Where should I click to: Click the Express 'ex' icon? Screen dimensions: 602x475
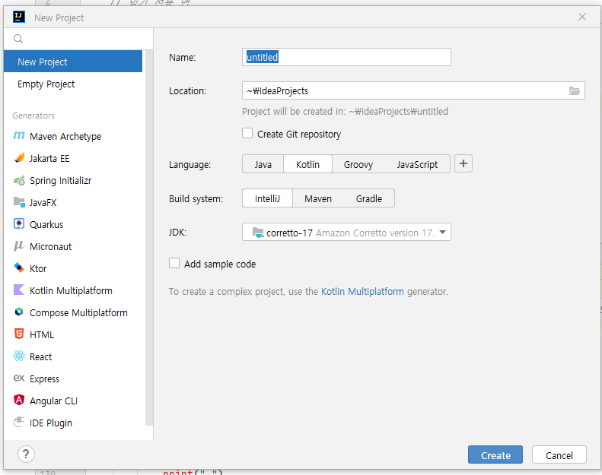[19, 378]
